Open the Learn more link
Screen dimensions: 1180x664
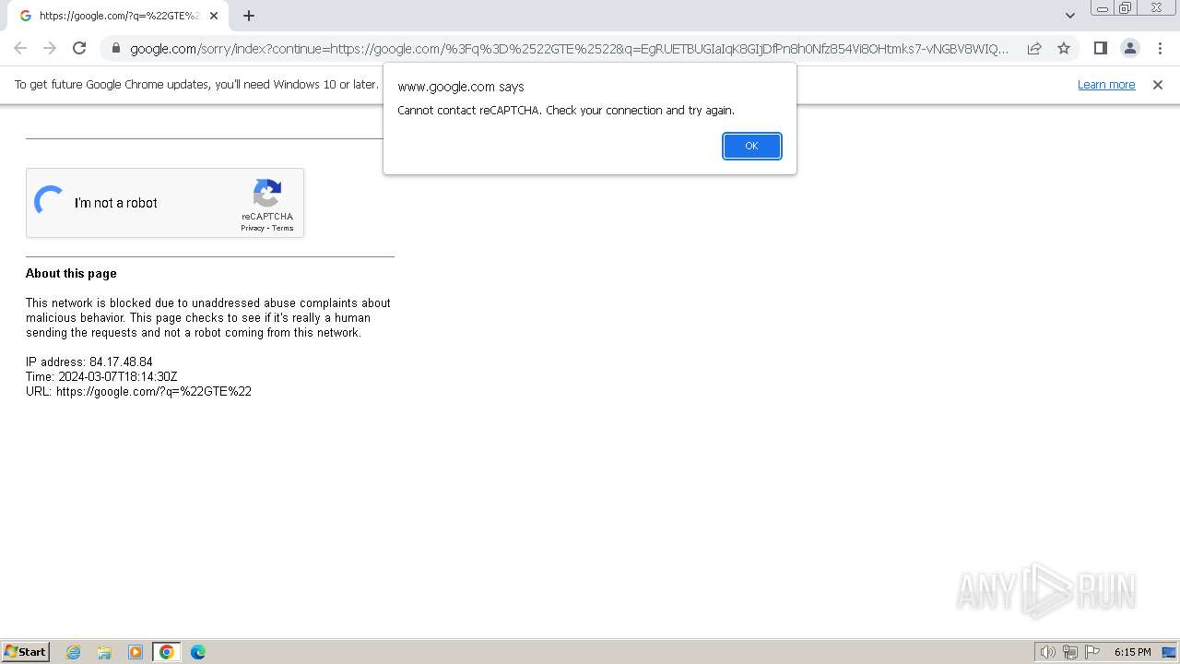click(x=1106, y=85)
